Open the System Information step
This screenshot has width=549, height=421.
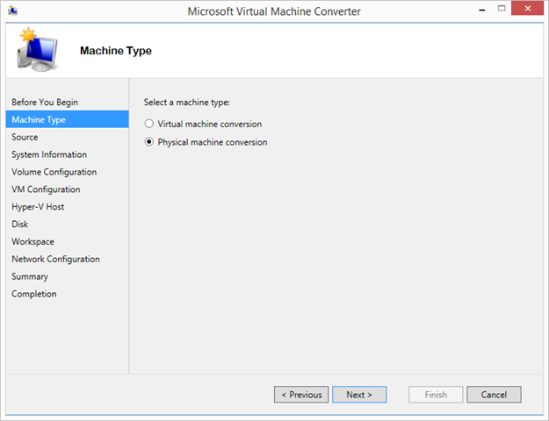(49, 154)
